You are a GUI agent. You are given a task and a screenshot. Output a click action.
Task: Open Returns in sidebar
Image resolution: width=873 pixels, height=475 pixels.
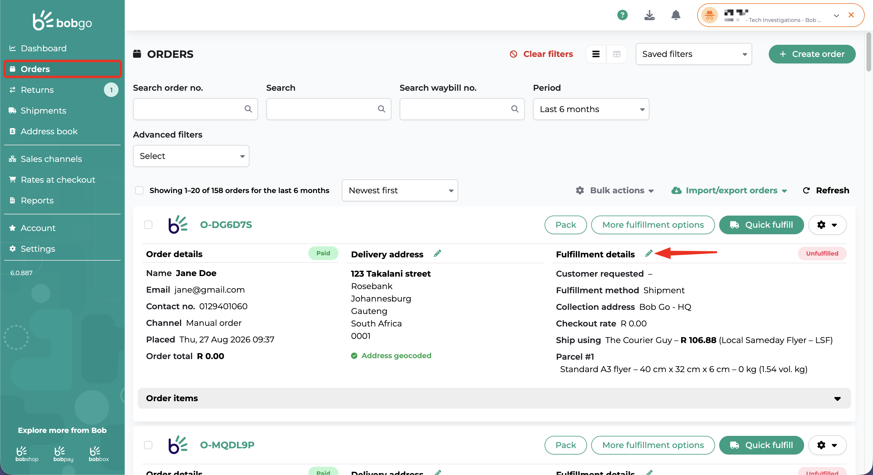[x=62, y=90]
